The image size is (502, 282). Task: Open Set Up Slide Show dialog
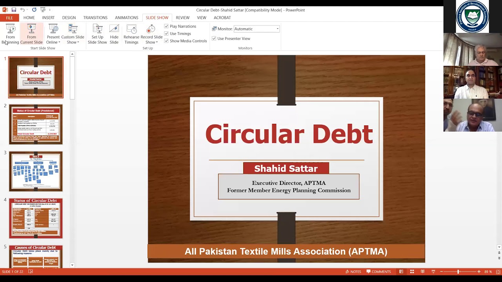click(97, 34)
